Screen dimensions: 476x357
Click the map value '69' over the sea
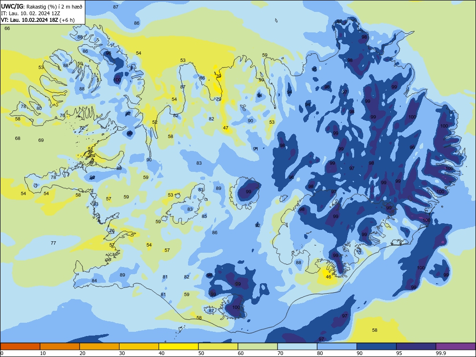click(x=41, y=140)
